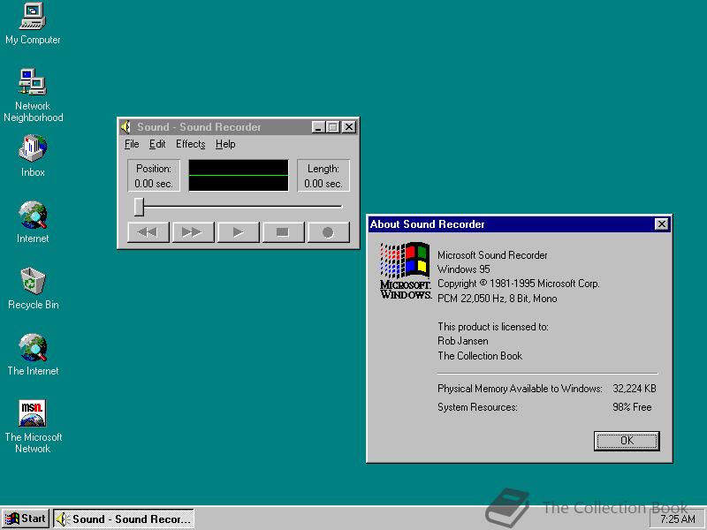Click the 'PCM 22,050 Hz, 8 Bit, Mono' text
The height and width of the screenshot is (530, 707).
[x=497, y=299]
